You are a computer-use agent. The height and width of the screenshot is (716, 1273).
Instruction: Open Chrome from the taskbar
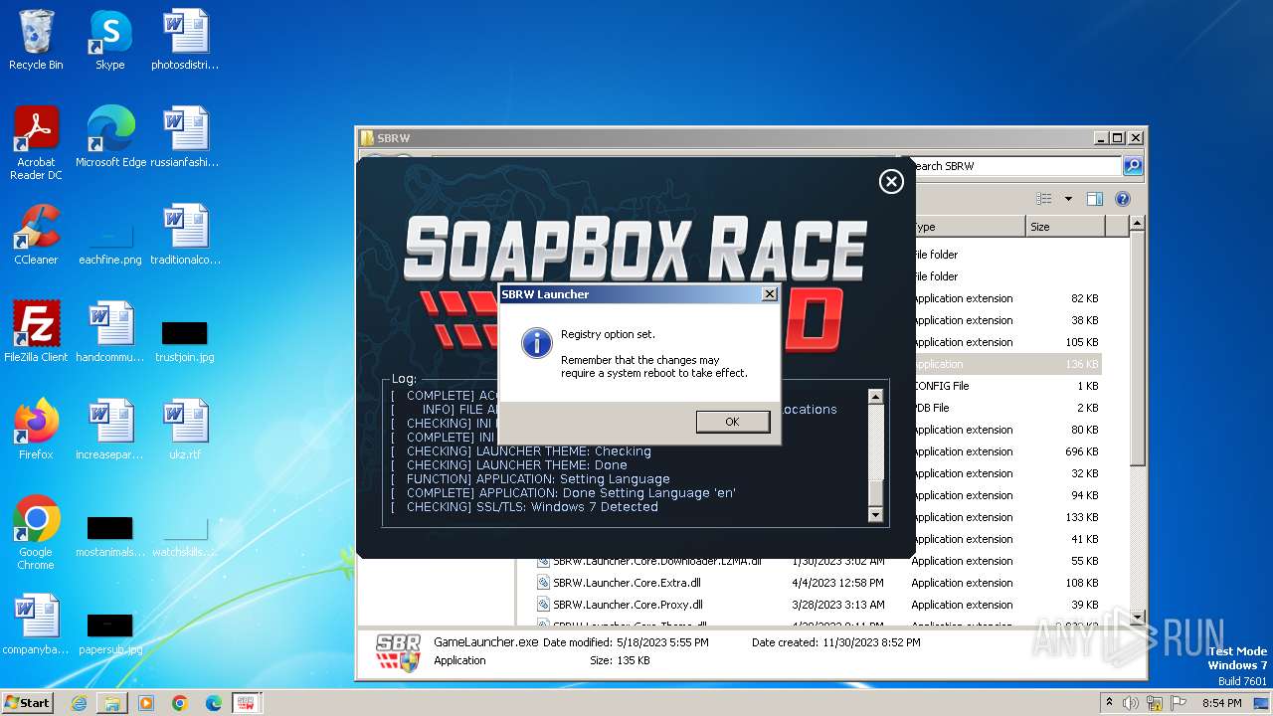pos(180,703)
